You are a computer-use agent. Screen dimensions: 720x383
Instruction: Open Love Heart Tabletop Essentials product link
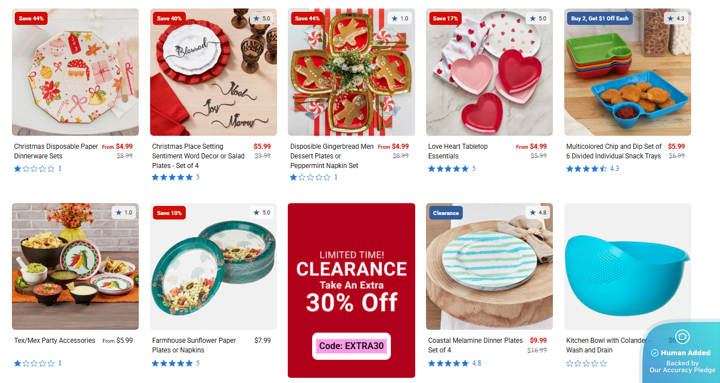pos(458,151)
